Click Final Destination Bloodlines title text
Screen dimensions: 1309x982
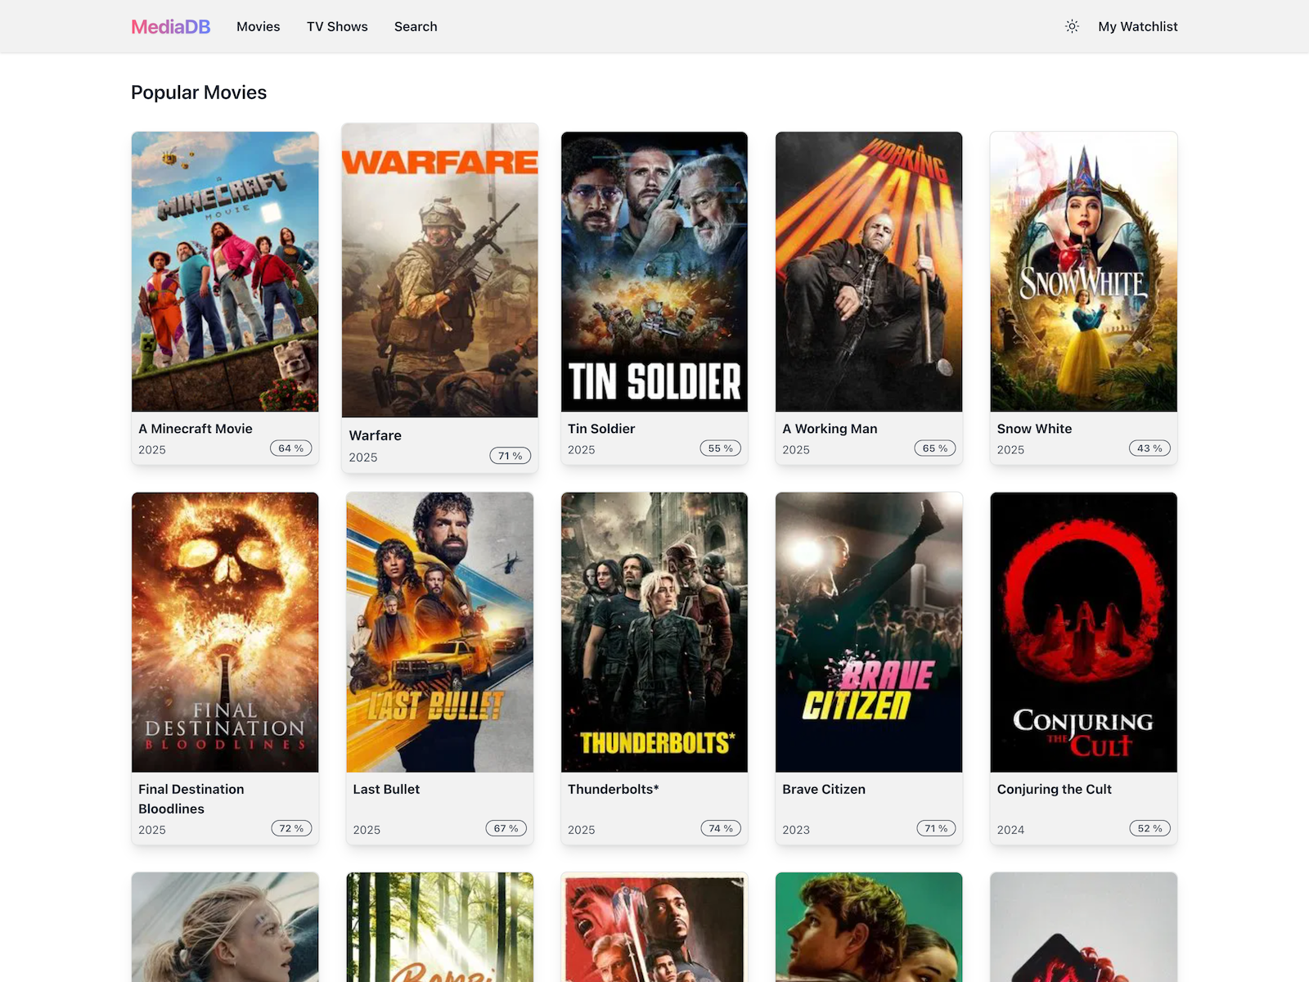[191, 799]
